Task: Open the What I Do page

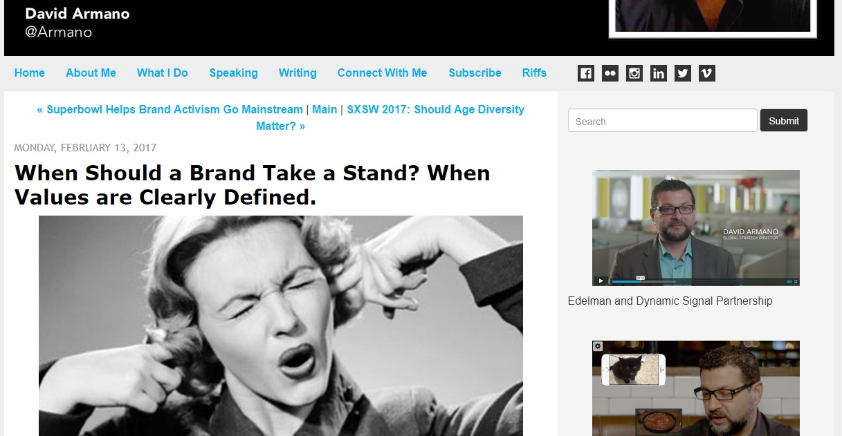Action: pyautogui.click(x=163, y=73)
